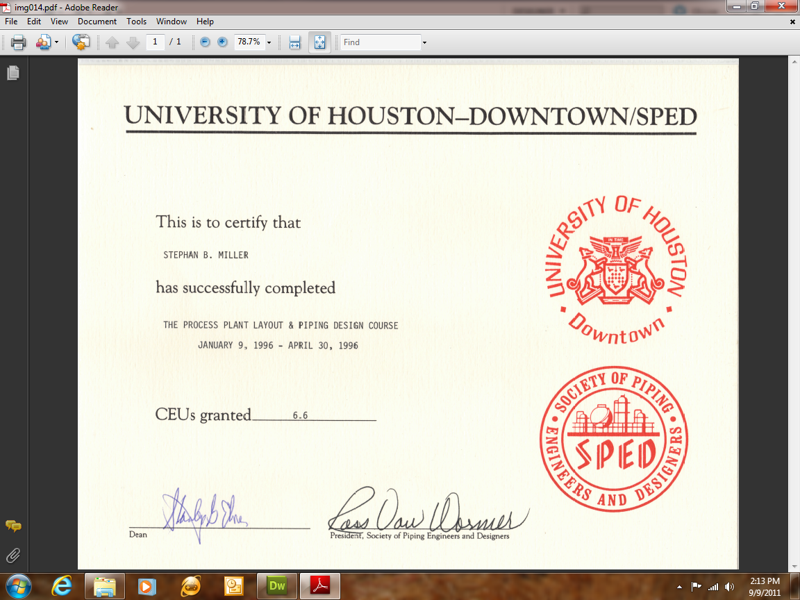This screenshot has height=600, width=800.
Task: Click the Dean label under the signature
Action: (137, 534)
